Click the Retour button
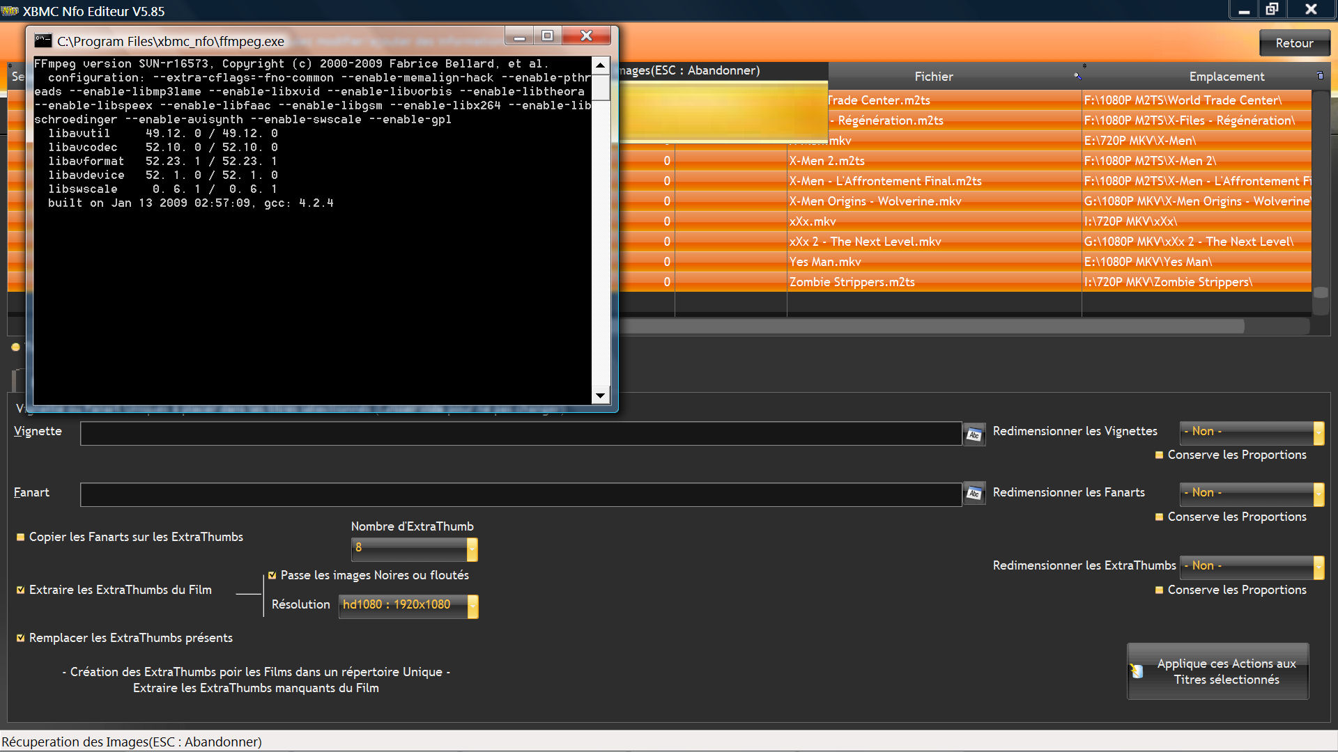Image resolution: width=1338 pixels, height=752 pixels. (x=1294, y=43)
